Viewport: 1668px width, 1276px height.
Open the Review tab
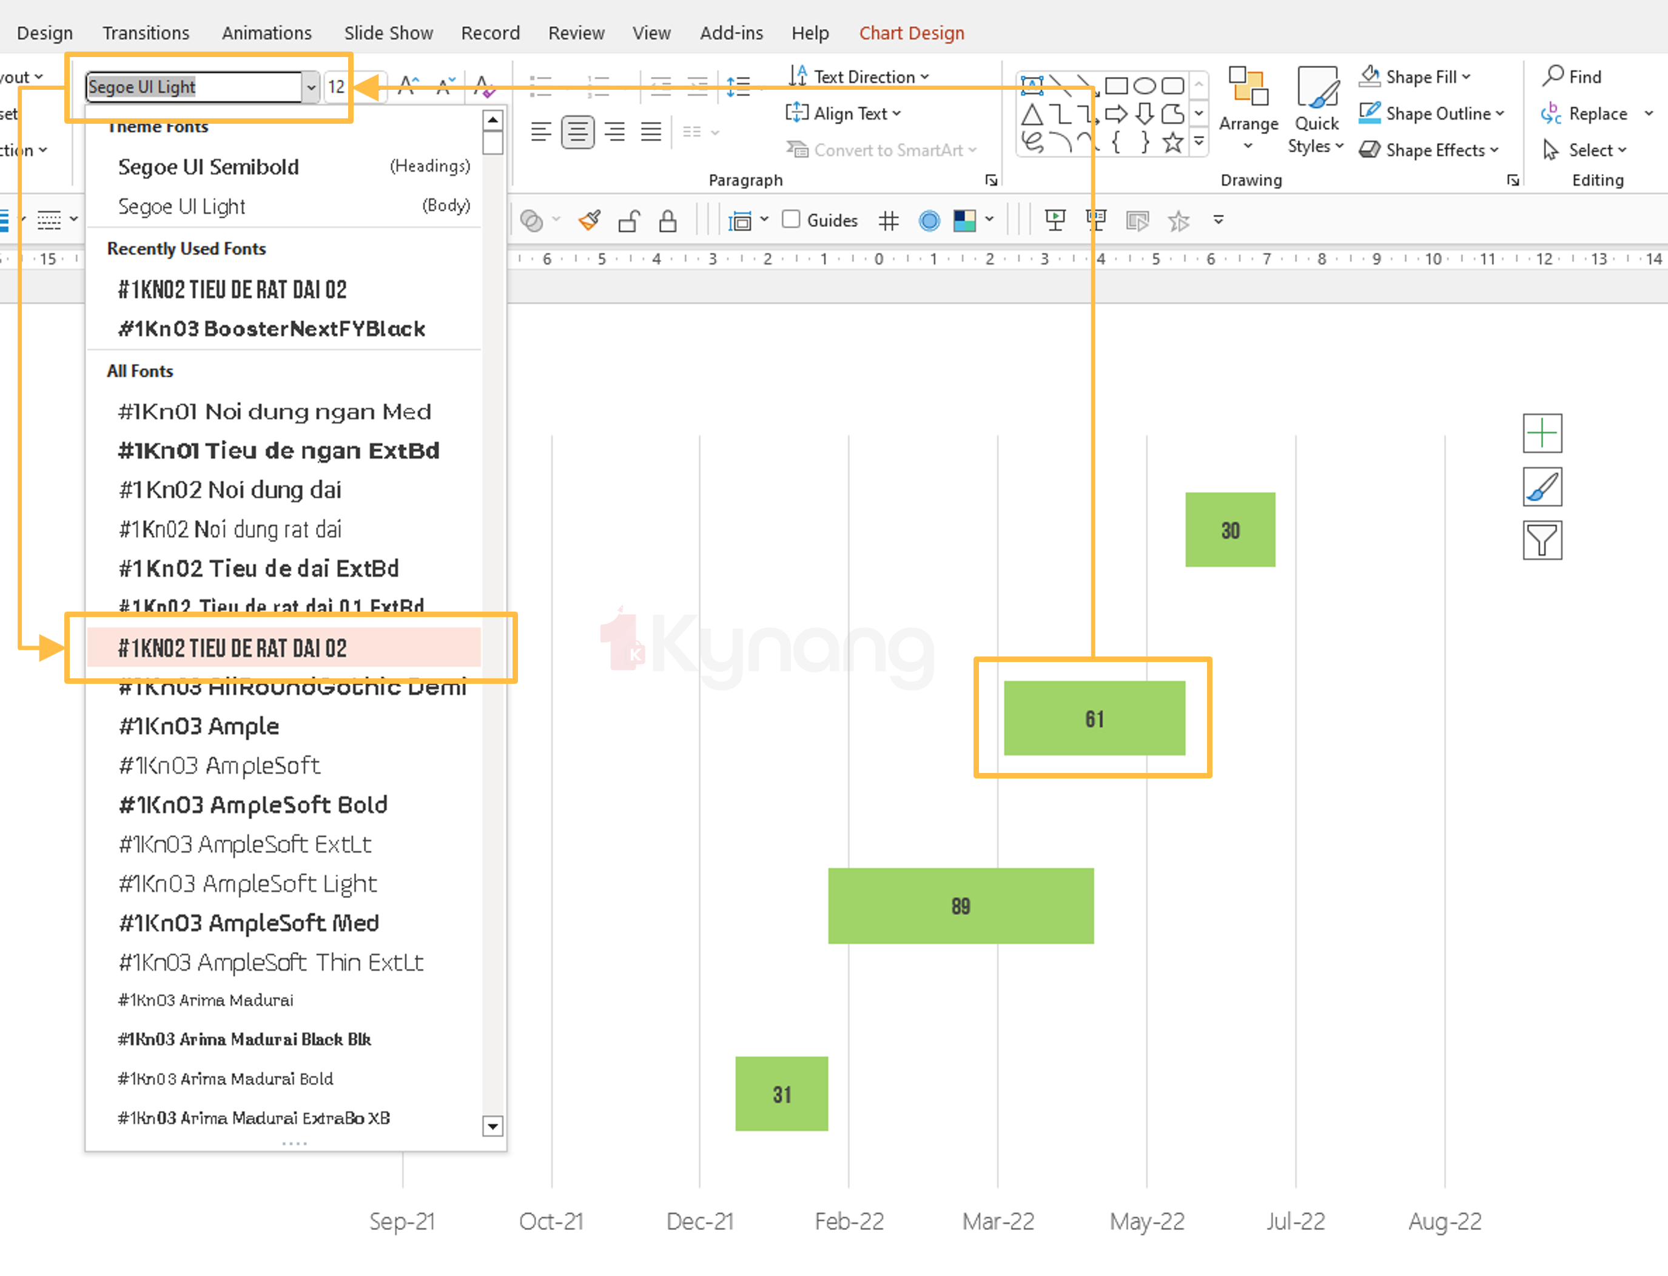tap(576, 33)
